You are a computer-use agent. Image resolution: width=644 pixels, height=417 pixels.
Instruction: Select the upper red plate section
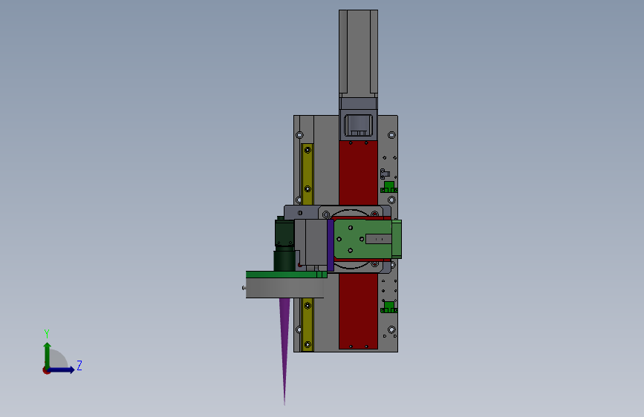(358, 172)
